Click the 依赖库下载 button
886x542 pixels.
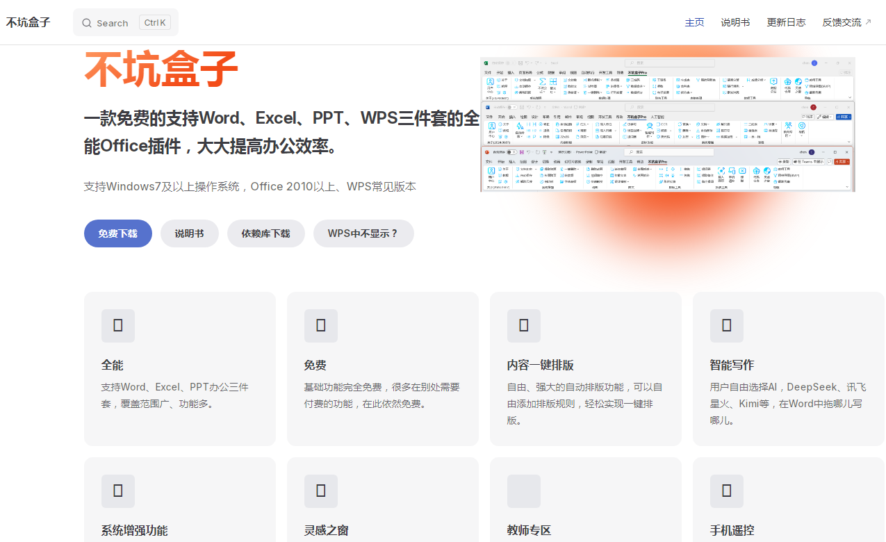265,233
